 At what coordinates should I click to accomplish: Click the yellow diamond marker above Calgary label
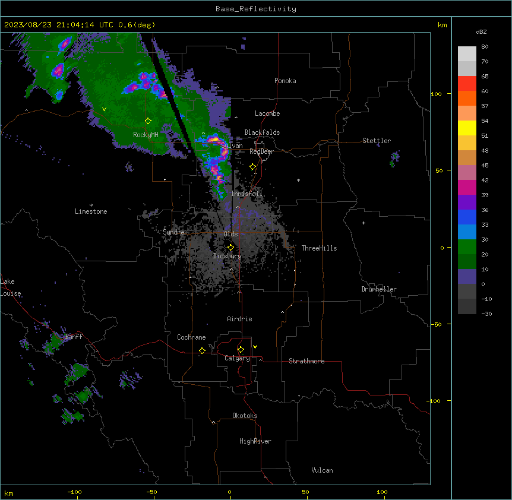241,350
